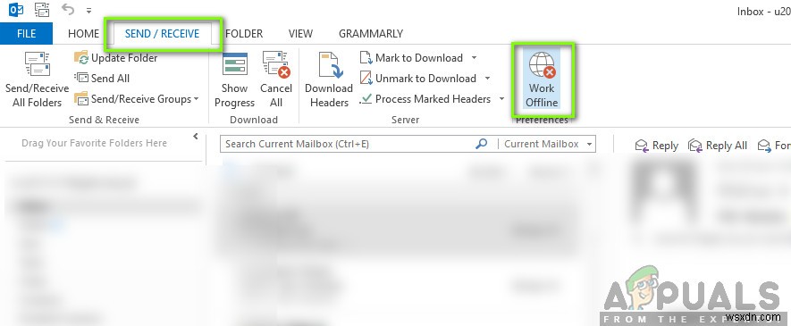
Task: Click the Undo arrow in quick access toolbar
Action: tap(68, 9)
